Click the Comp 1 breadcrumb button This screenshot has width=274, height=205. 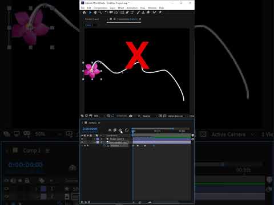tap(88, 25)
